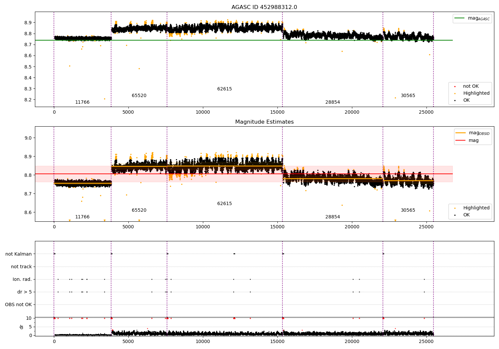The height and width of the screenshot is (349, 499).
Task: Click tick 10 on the dr axis
Action: coord(29,318)
